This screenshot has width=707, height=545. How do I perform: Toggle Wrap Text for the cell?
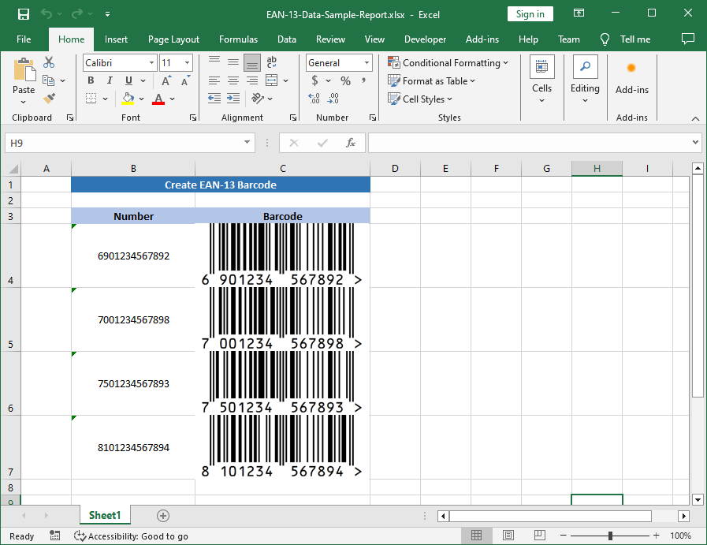pos(271,62)
